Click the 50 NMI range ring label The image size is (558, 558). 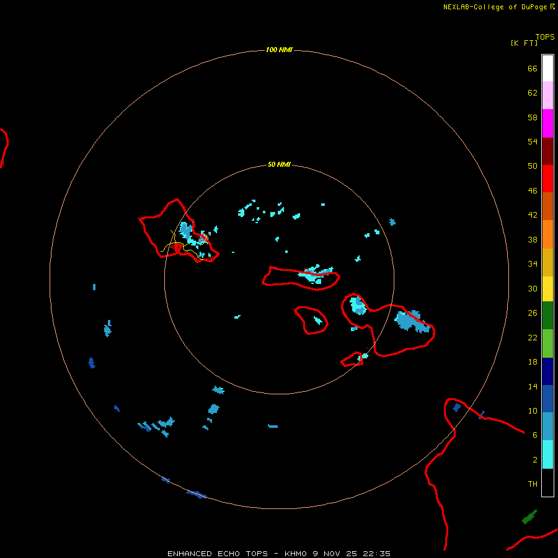coord(279,164)
